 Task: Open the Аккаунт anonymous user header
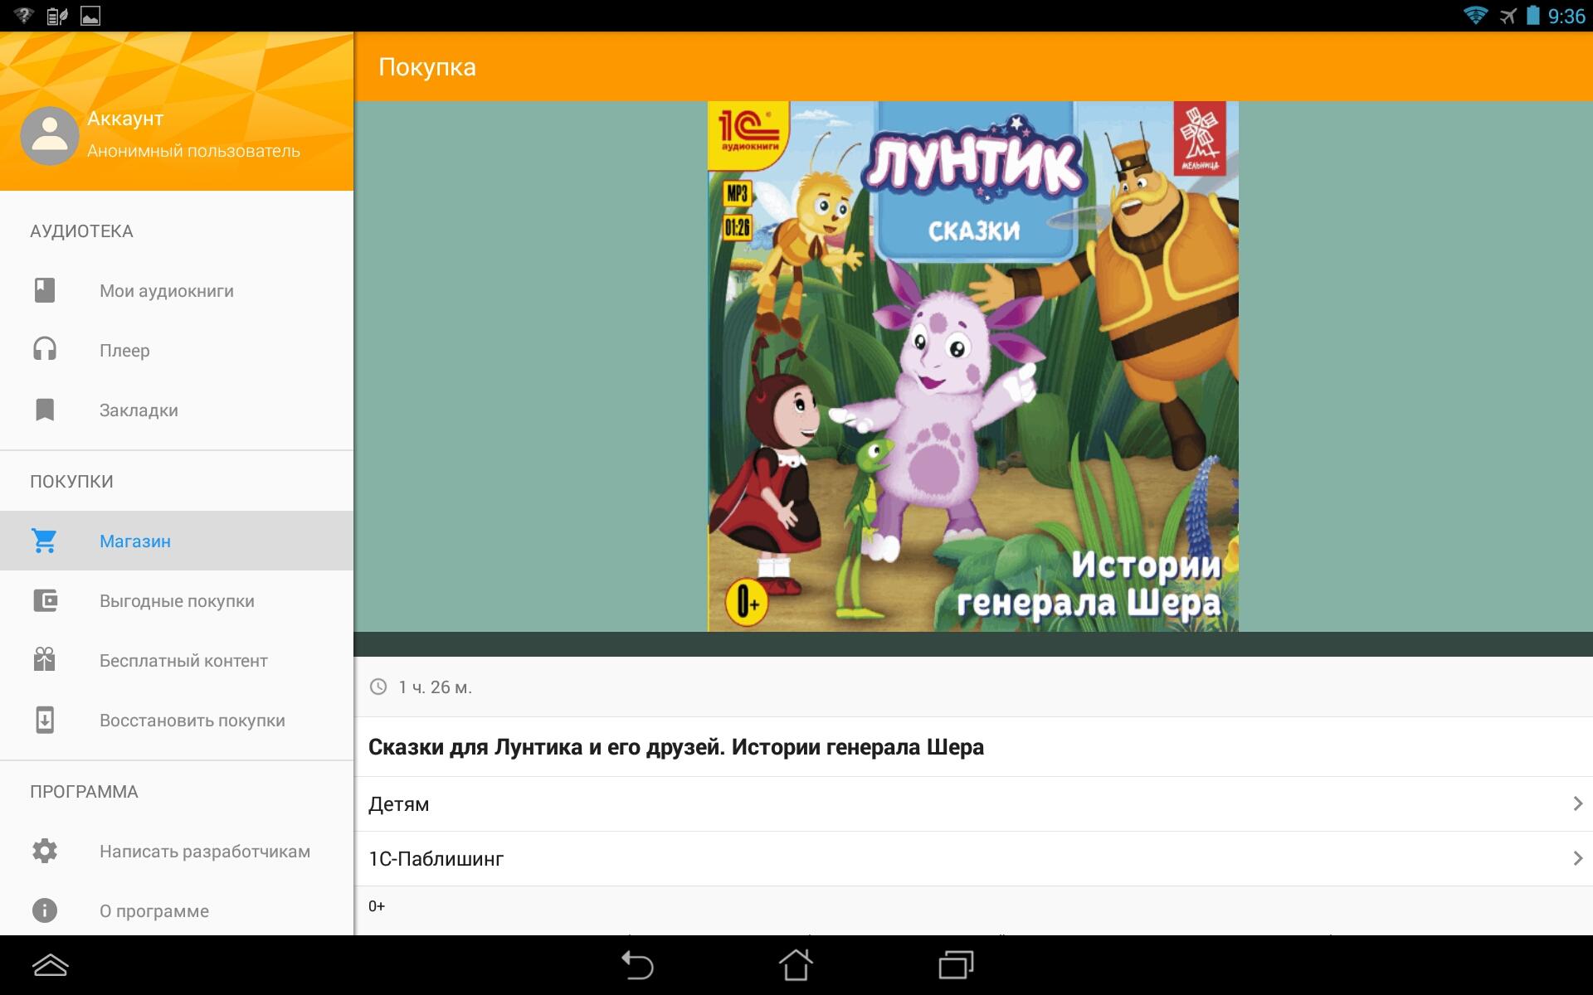193,135
